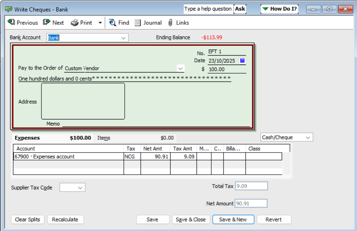Click the Print printer icon
This screenshot has height=231, width=357.
tap(75, 23)
